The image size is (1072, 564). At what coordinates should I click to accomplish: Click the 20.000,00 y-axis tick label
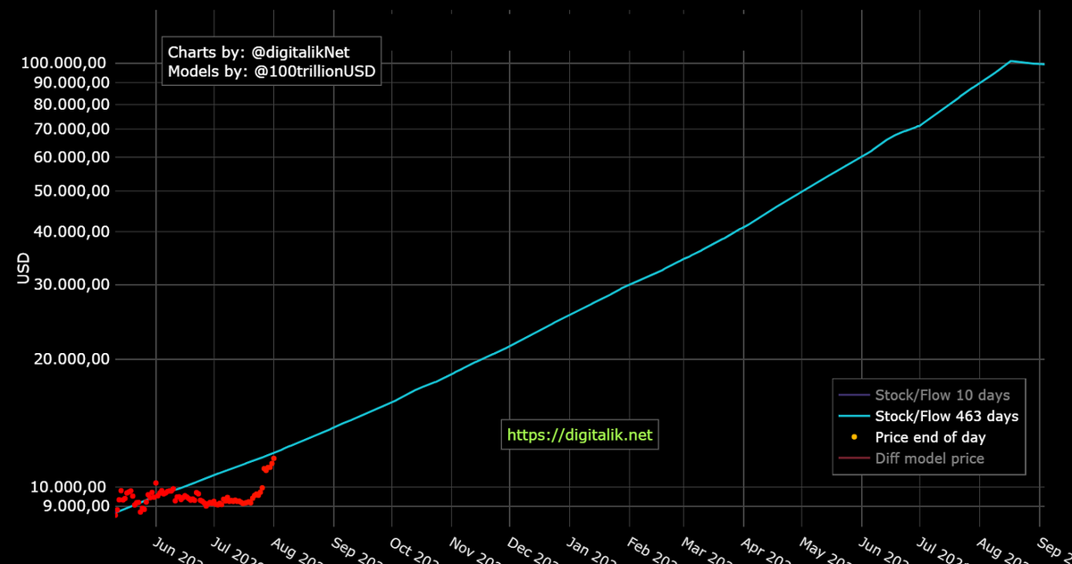(73, 358)
